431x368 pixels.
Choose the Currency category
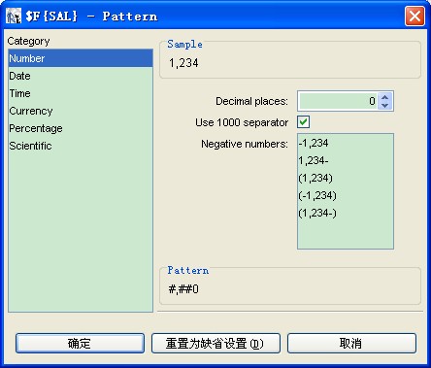coord(81,111)
